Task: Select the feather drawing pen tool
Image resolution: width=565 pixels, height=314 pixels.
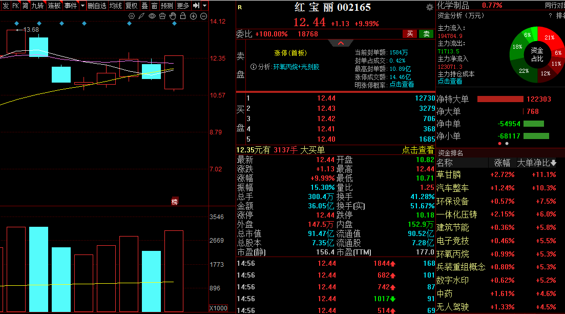Action: (141, 16)
